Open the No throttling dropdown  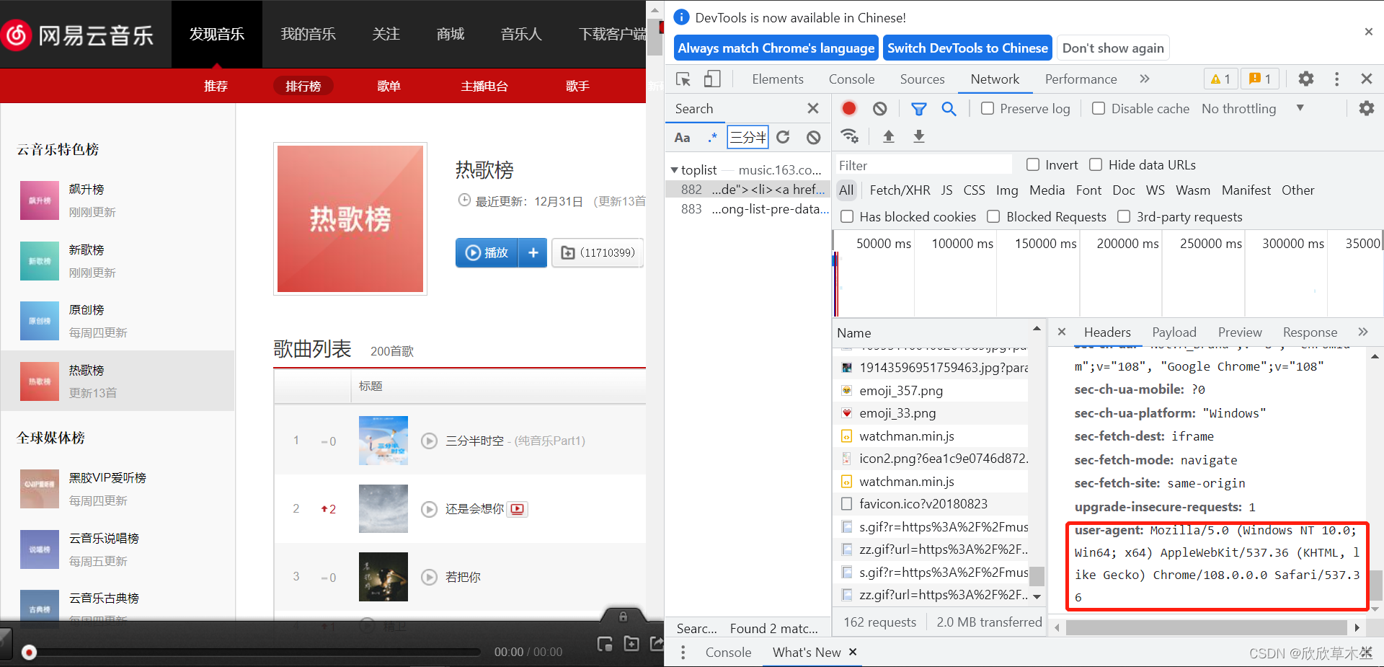point(1253,108)
